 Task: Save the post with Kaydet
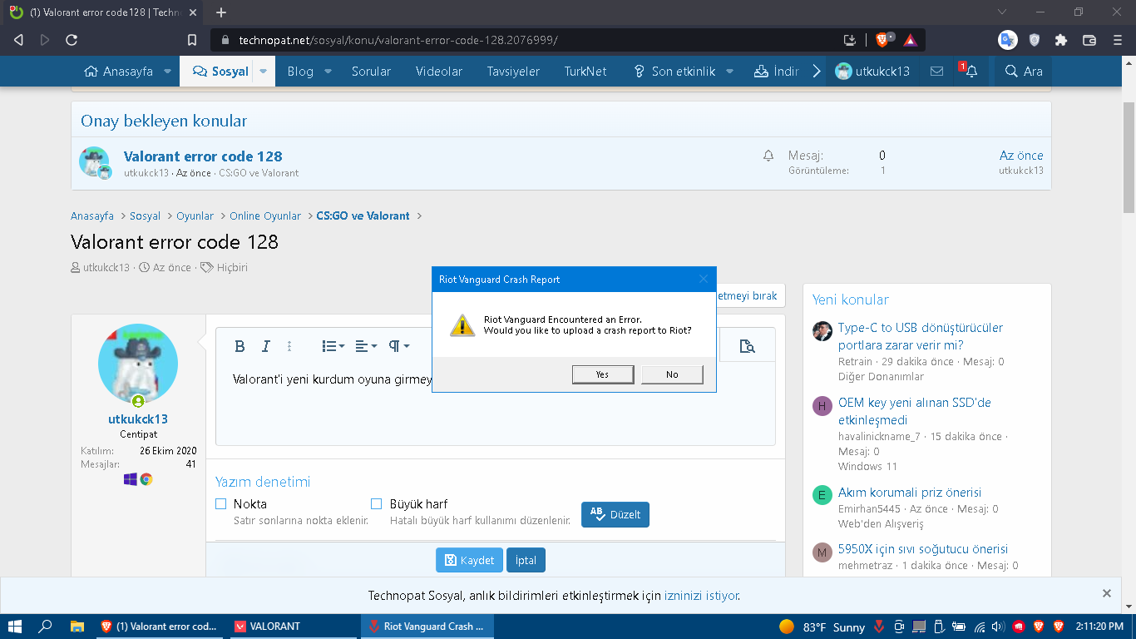coord(470,560)
